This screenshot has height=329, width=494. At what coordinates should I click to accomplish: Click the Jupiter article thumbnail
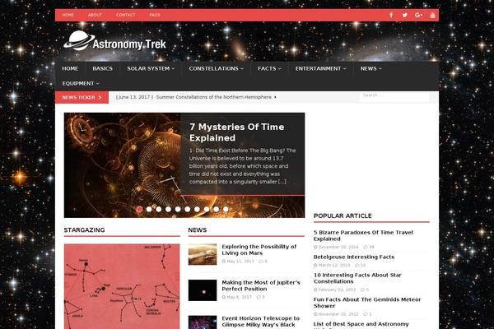[203, 290]
